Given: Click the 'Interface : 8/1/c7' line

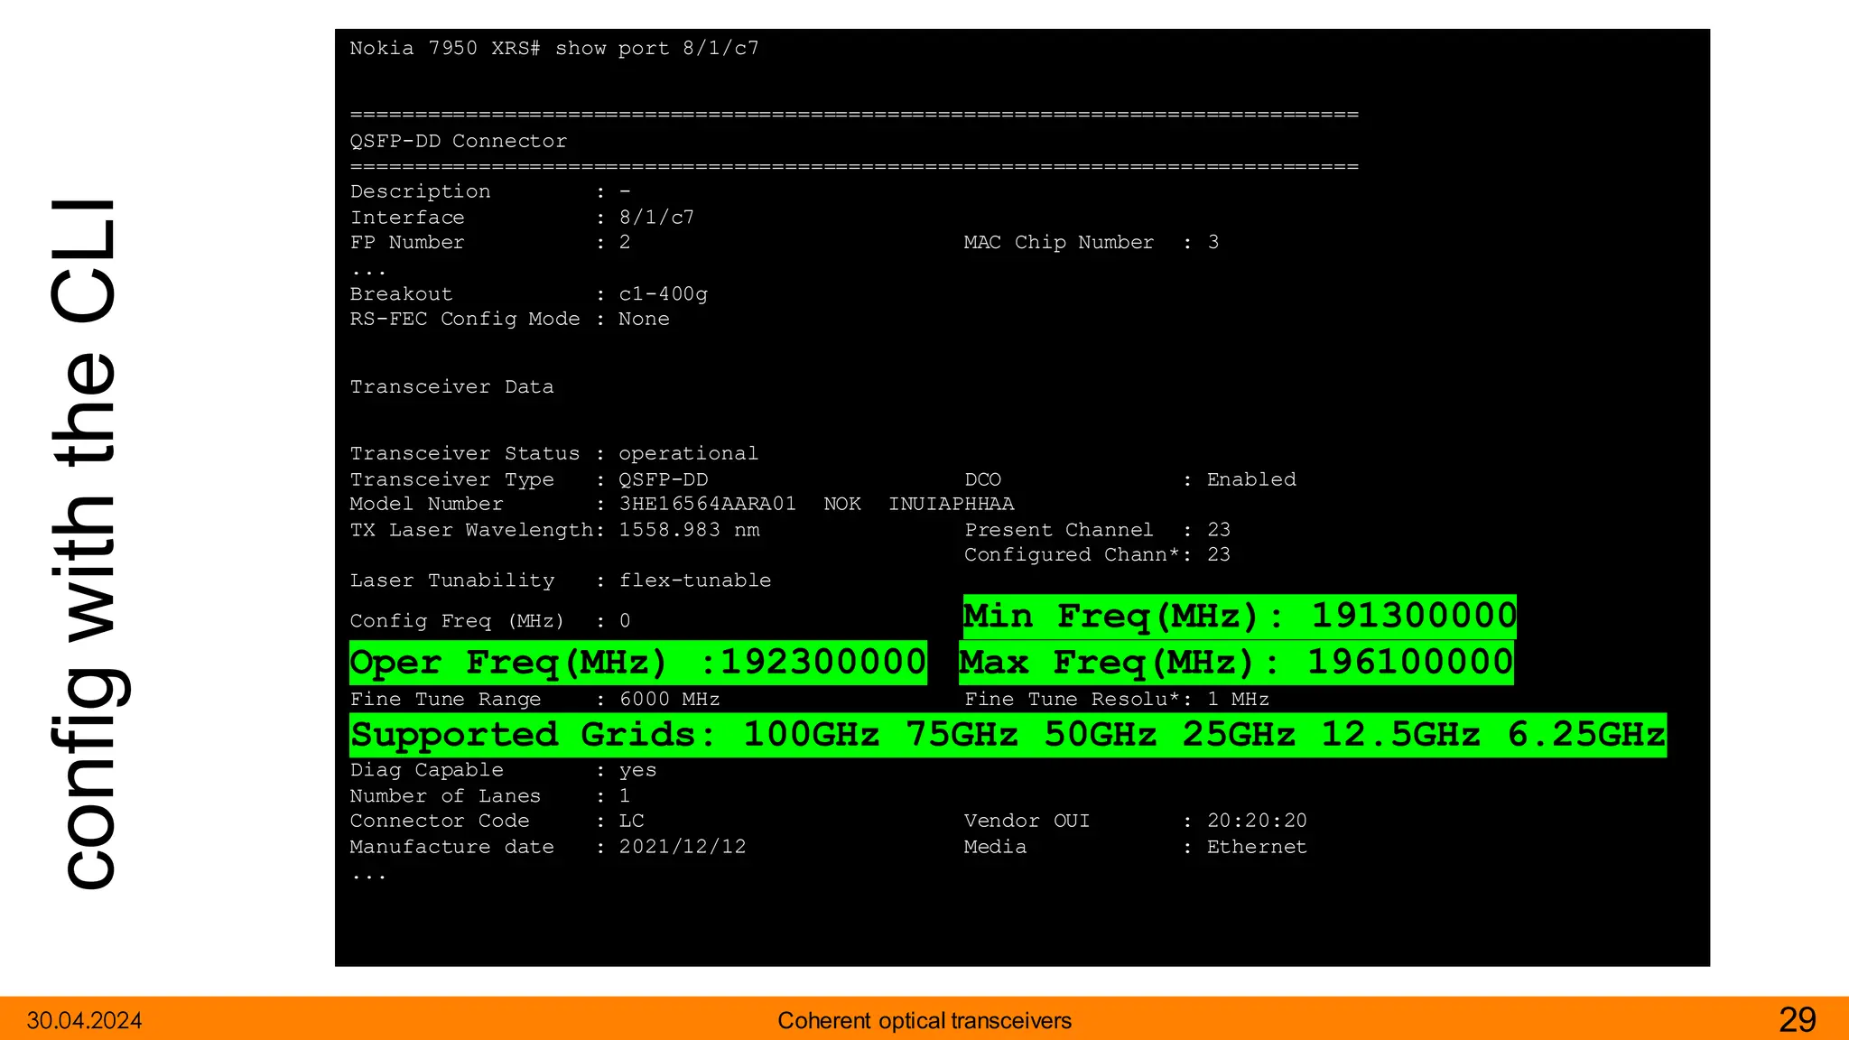Looking at the screenshot, I should pyautogui.click(x=522, y=218).
